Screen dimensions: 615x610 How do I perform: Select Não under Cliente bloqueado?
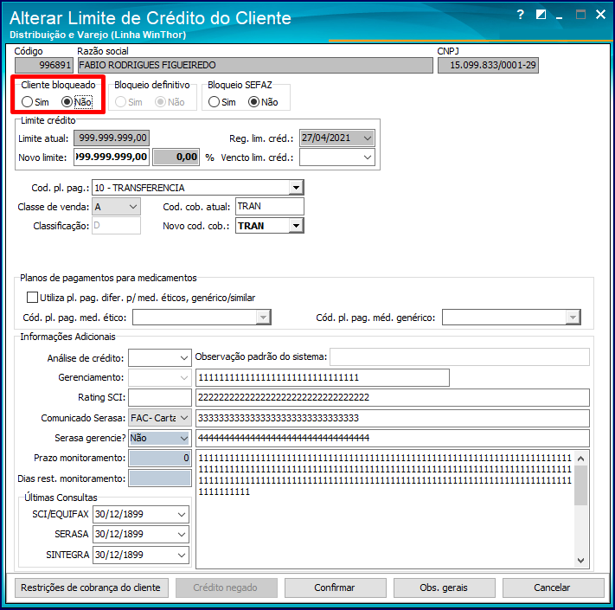click(67, 102)
